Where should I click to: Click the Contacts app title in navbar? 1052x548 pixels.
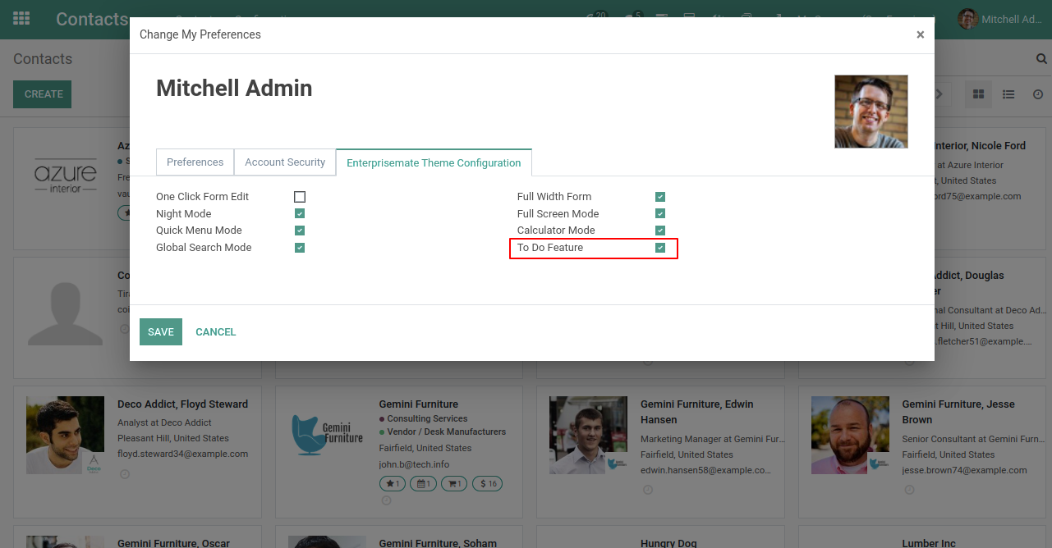pos(92,19)
